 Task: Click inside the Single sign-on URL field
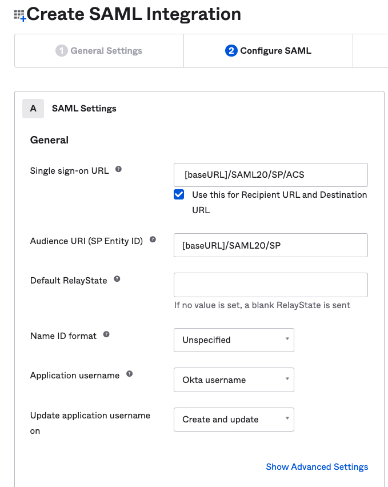pos(270,174)
